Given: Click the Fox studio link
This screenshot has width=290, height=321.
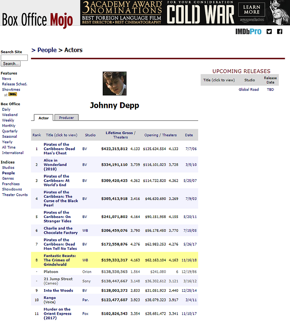Looking at the screenshot, I should 85,314.
